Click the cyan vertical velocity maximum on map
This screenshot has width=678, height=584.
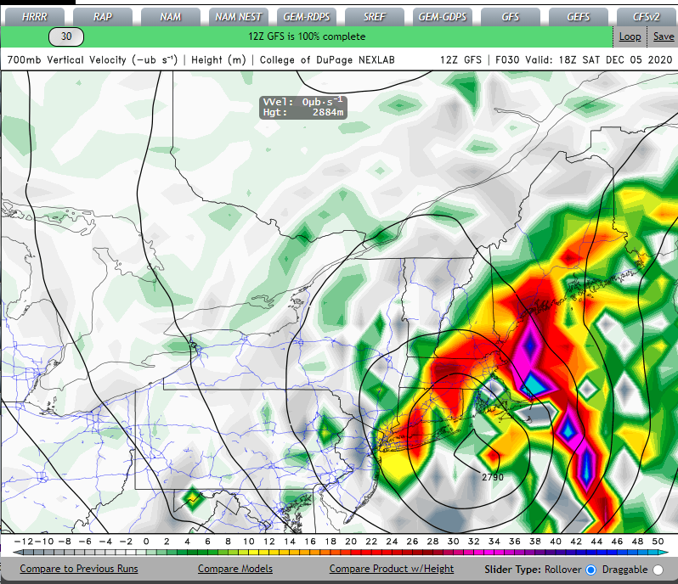point(535,385)
